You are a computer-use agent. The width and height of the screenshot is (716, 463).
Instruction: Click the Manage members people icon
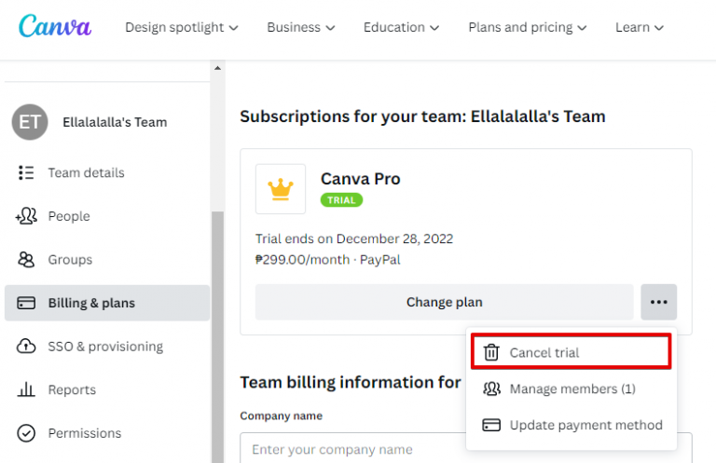[x=491, y=388]
